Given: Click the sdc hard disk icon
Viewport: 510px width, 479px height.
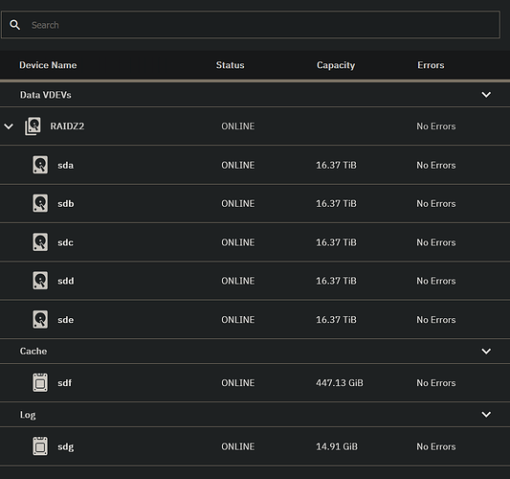Looking at the screenshot, I should 40,242.
